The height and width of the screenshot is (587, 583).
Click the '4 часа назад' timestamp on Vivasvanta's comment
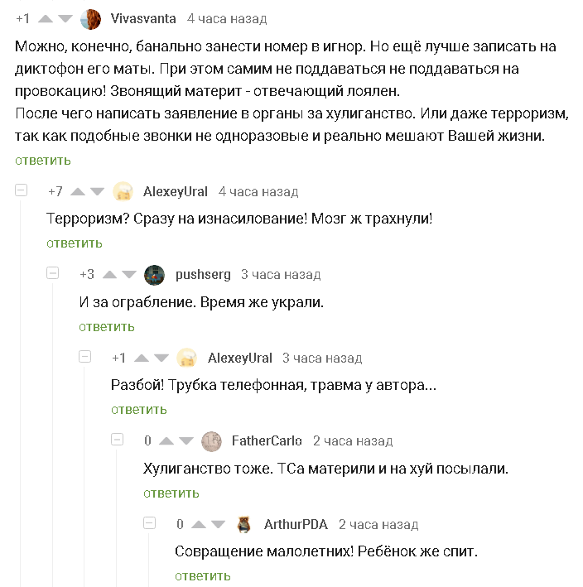coord(227,18)
